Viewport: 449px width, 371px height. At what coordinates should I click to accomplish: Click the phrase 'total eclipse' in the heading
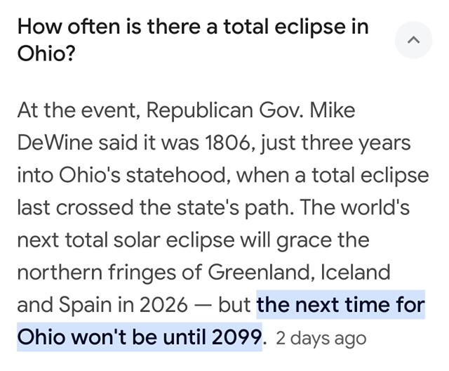(x=284, y=27)
